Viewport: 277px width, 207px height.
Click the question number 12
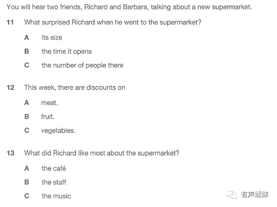tap(10, 88)
